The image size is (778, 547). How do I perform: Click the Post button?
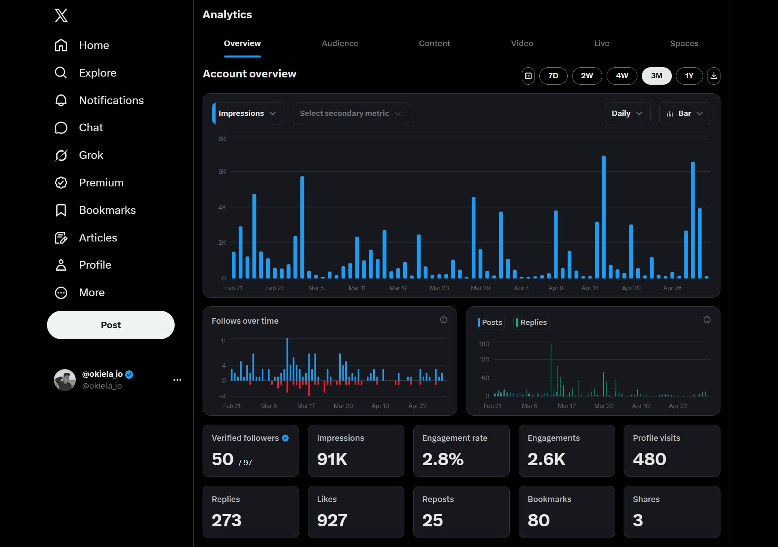[x=111, y=325]
